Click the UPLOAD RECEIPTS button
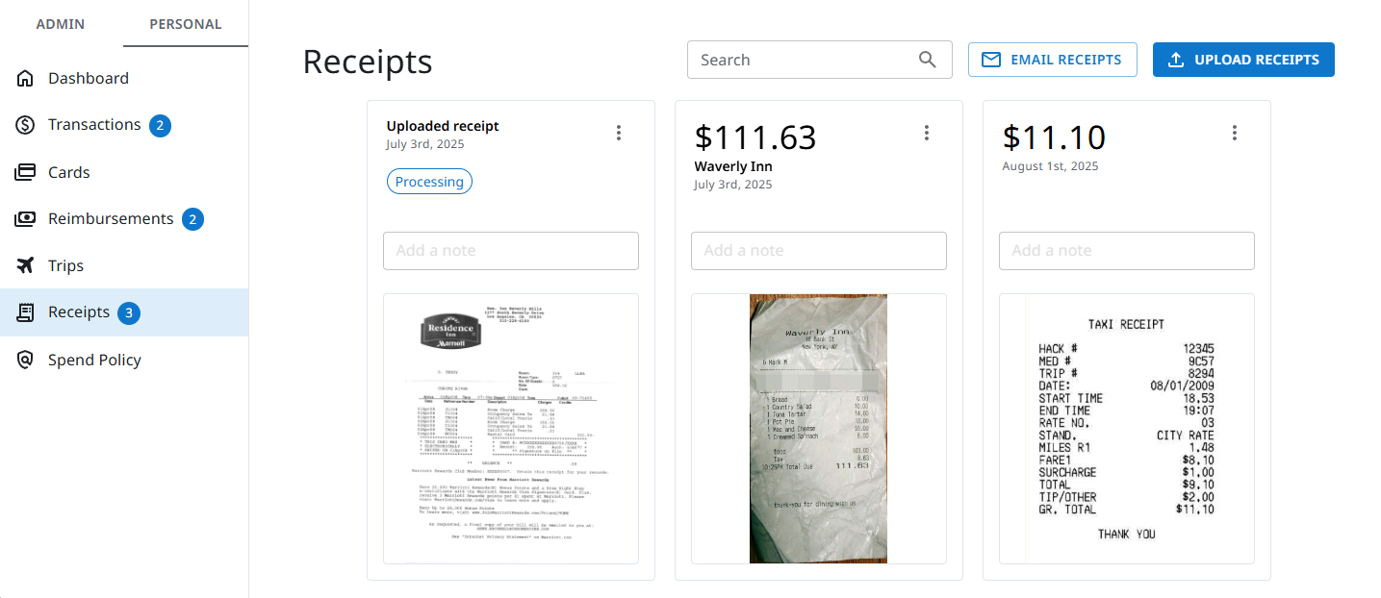The width and height of the screenshot is (1381, 598). (x=1243, y=59)
